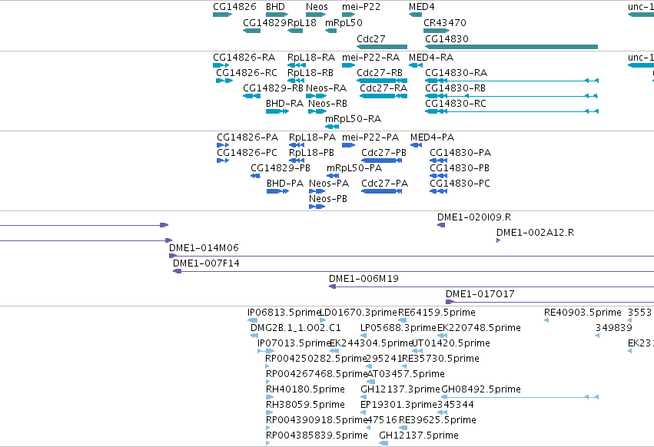Select transcript CG14826-RC
The width and height of the screenshot is (654, 447).
pos(247,72)
